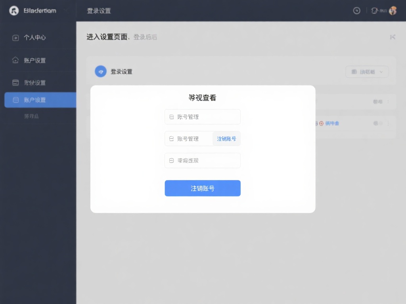Expand the dropdown button above the dialog
Viewport: 406px width, 304px height.
click(367, 72)
